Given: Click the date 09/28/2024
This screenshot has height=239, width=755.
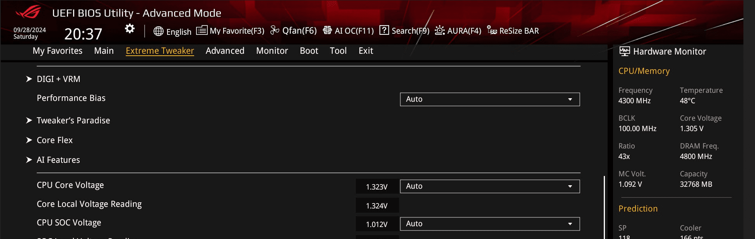Looking at the screenshot, I should click(x=30, y=30).
